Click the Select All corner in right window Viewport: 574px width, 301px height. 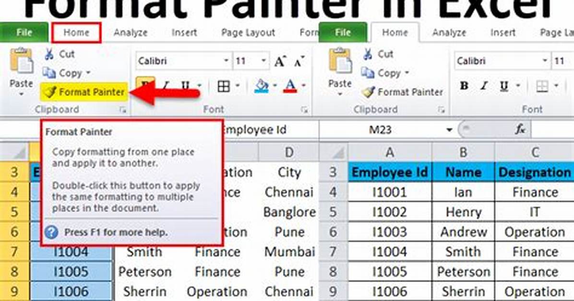(x=334, y=152)
